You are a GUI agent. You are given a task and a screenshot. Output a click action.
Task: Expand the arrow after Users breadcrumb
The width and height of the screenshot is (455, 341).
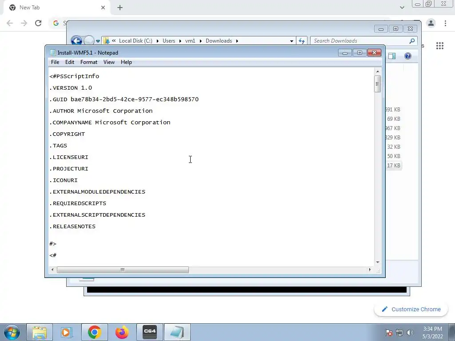pos(180,41)
